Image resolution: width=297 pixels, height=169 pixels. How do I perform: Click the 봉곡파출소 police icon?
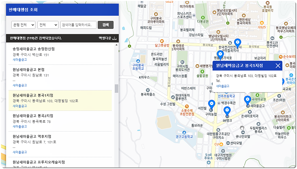(148, 90)
